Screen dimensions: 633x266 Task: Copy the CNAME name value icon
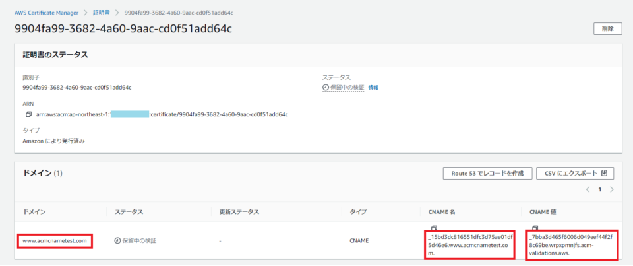[x=434, y=228]
